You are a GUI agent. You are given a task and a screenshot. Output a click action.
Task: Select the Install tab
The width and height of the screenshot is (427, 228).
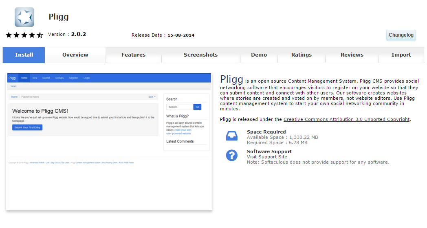(x=24, y=55)
